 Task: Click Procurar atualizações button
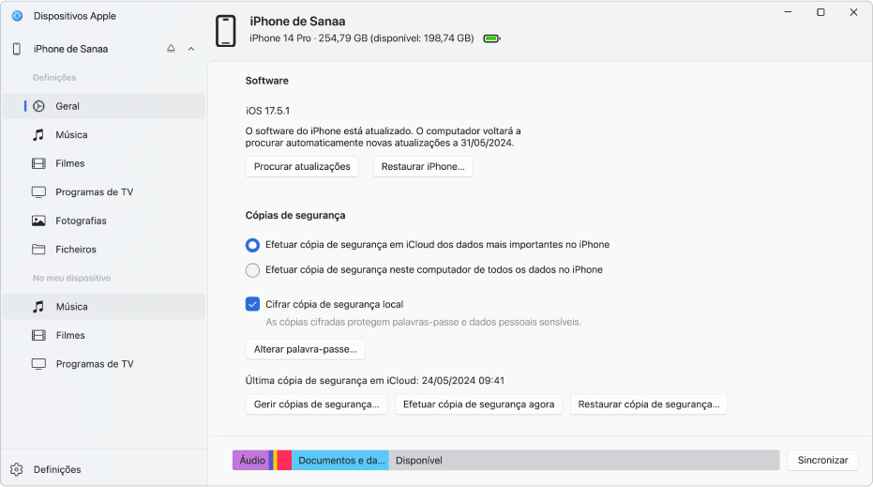[x=302, y=167]
